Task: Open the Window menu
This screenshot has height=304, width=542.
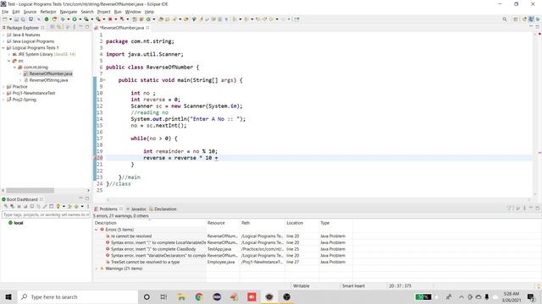Action: pyautogui.click(x=133, y=12)
